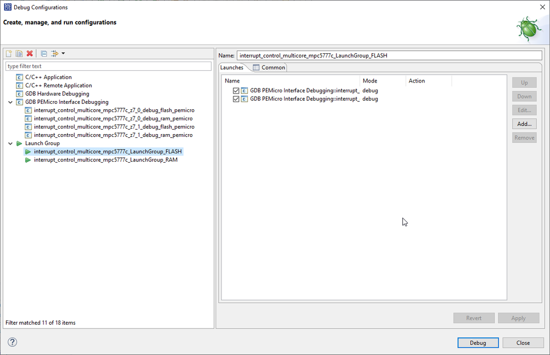The height and width of the screenshot is (355, 550).
Task: Open the filter launch configurations dropdown arrow
Action: (63, 53)
